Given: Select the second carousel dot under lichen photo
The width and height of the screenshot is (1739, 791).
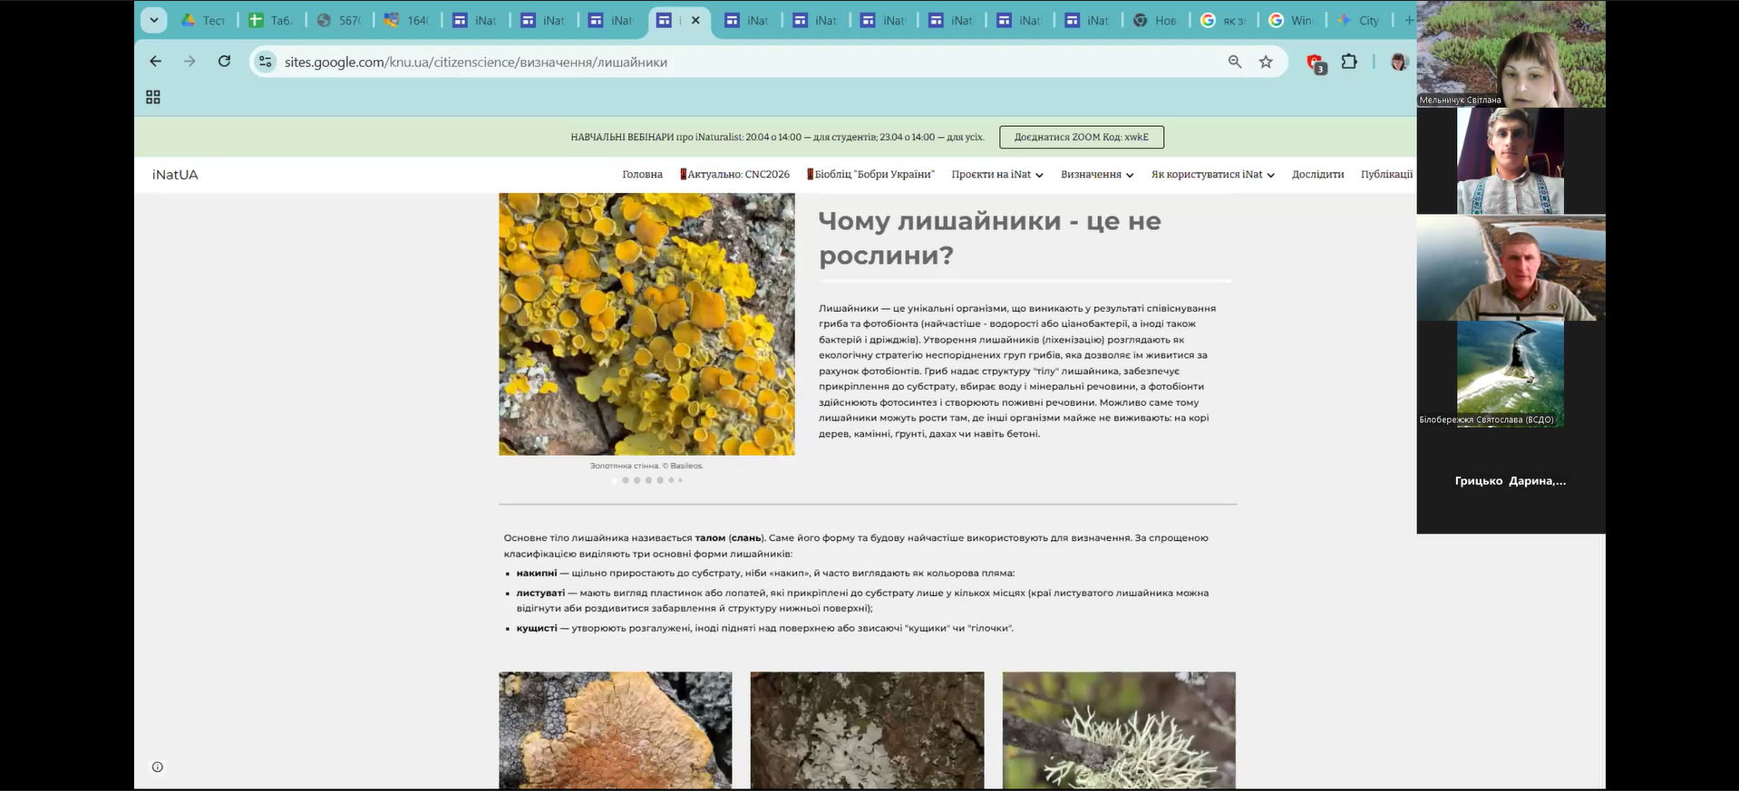Looking at the screenshot, I should [626, 480].
